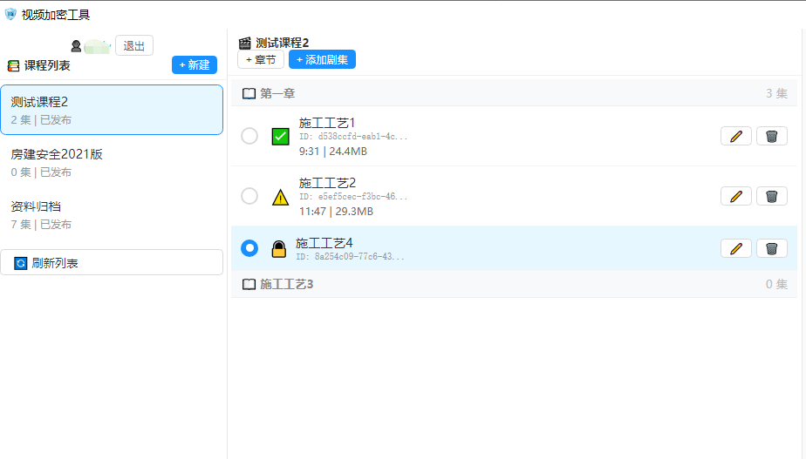Click the user avatar icon
This screenshot has width=806, height=459.
coord(76,46)
